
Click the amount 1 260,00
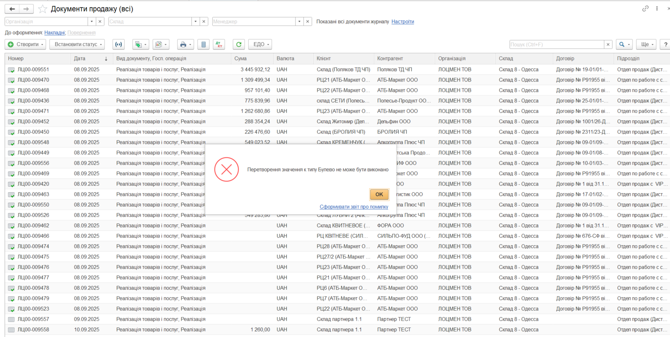coord(260,330)
